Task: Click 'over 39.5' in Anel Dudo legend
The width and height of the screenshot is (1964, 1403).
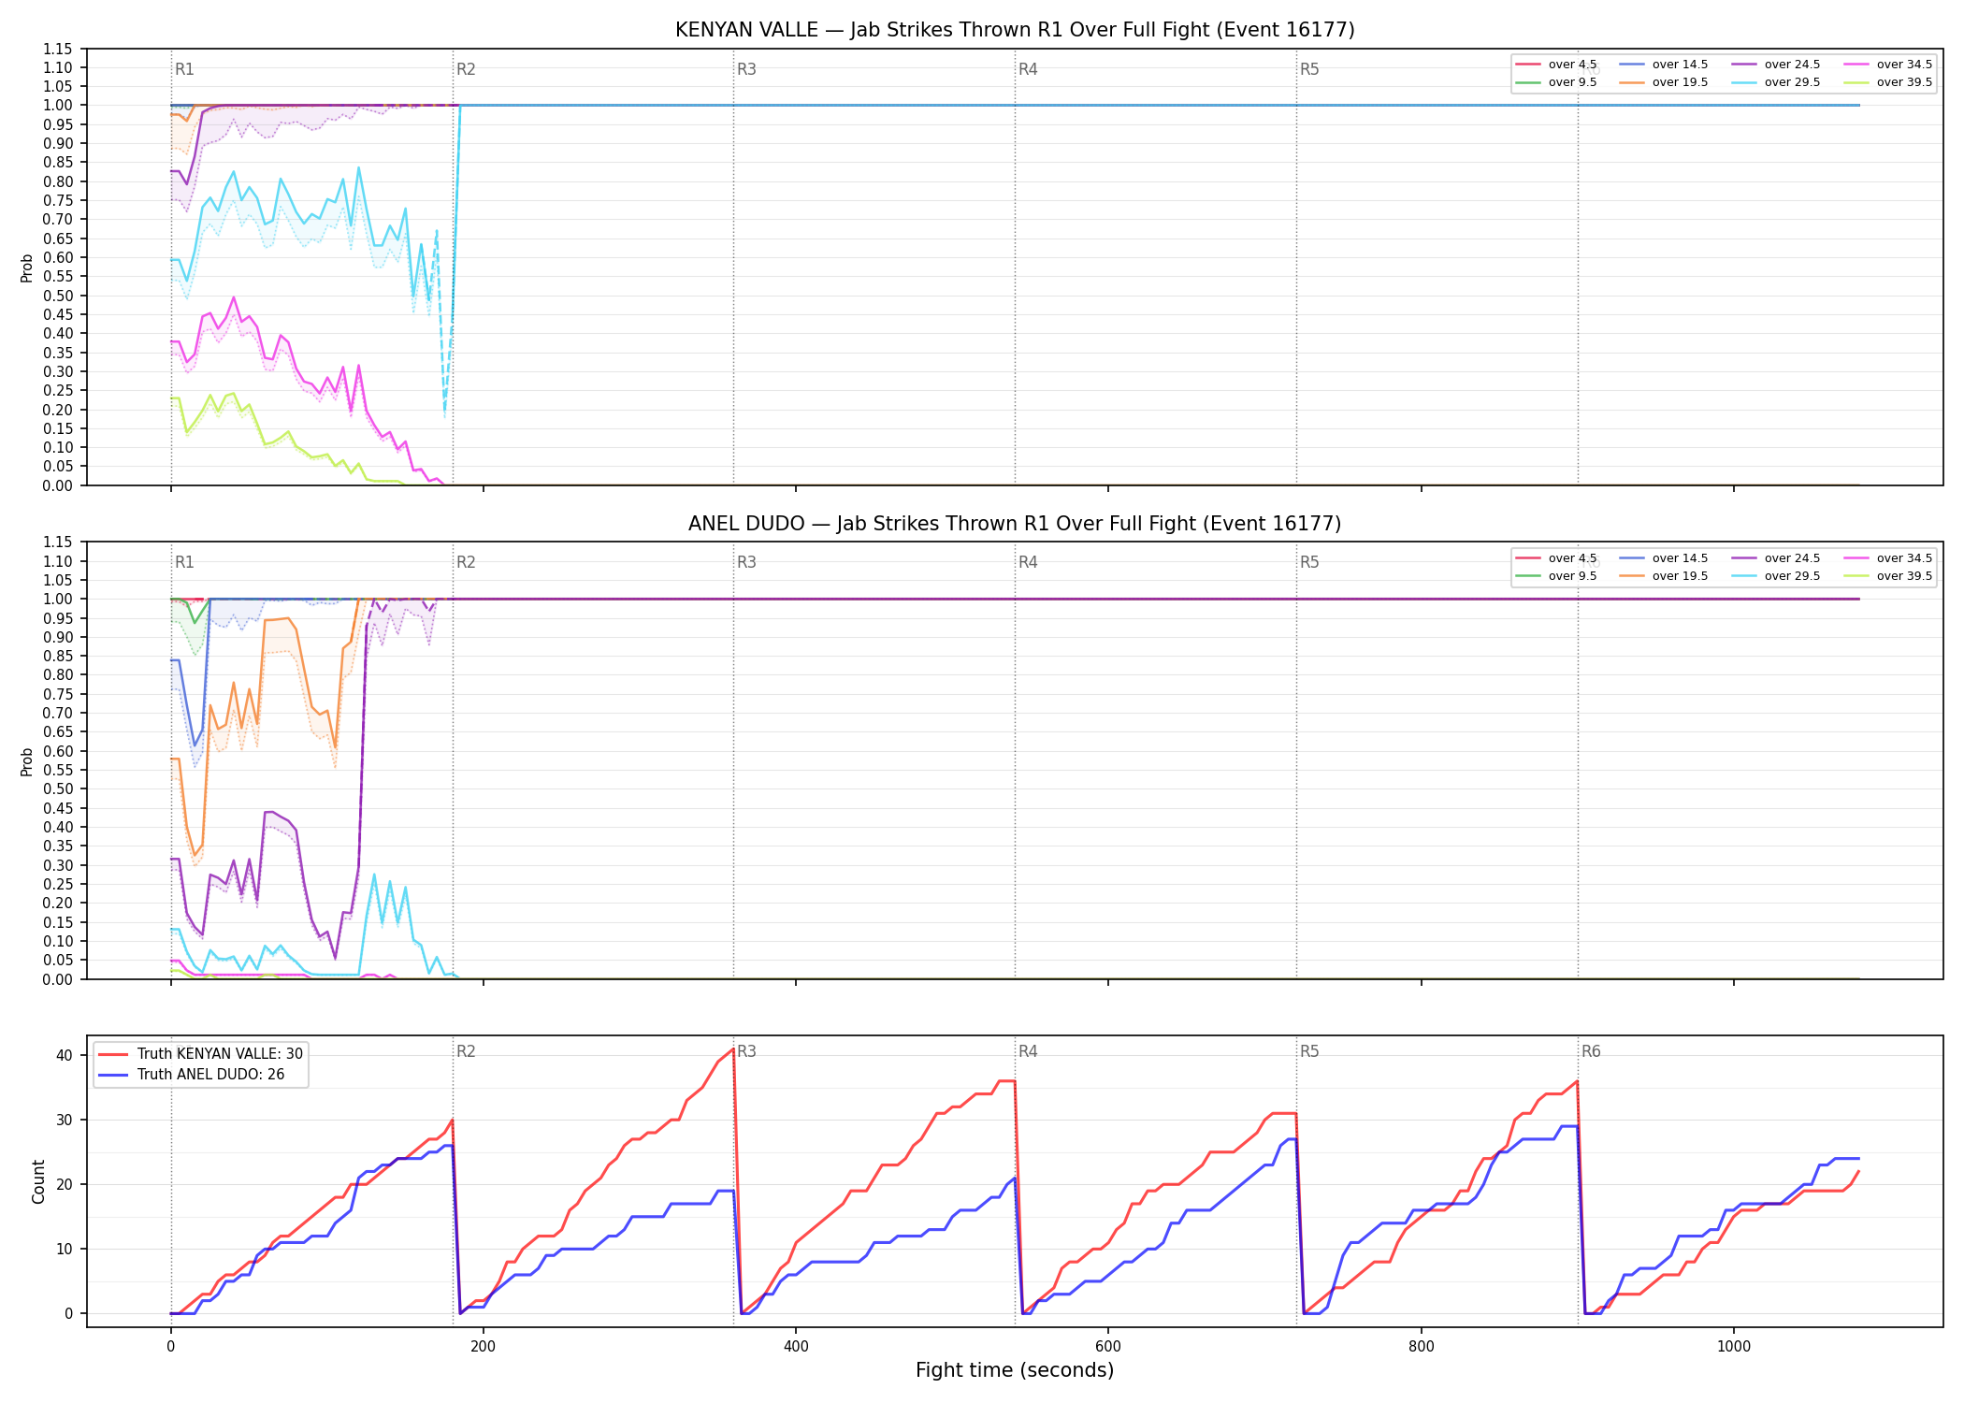Action: coord(1887,576)
